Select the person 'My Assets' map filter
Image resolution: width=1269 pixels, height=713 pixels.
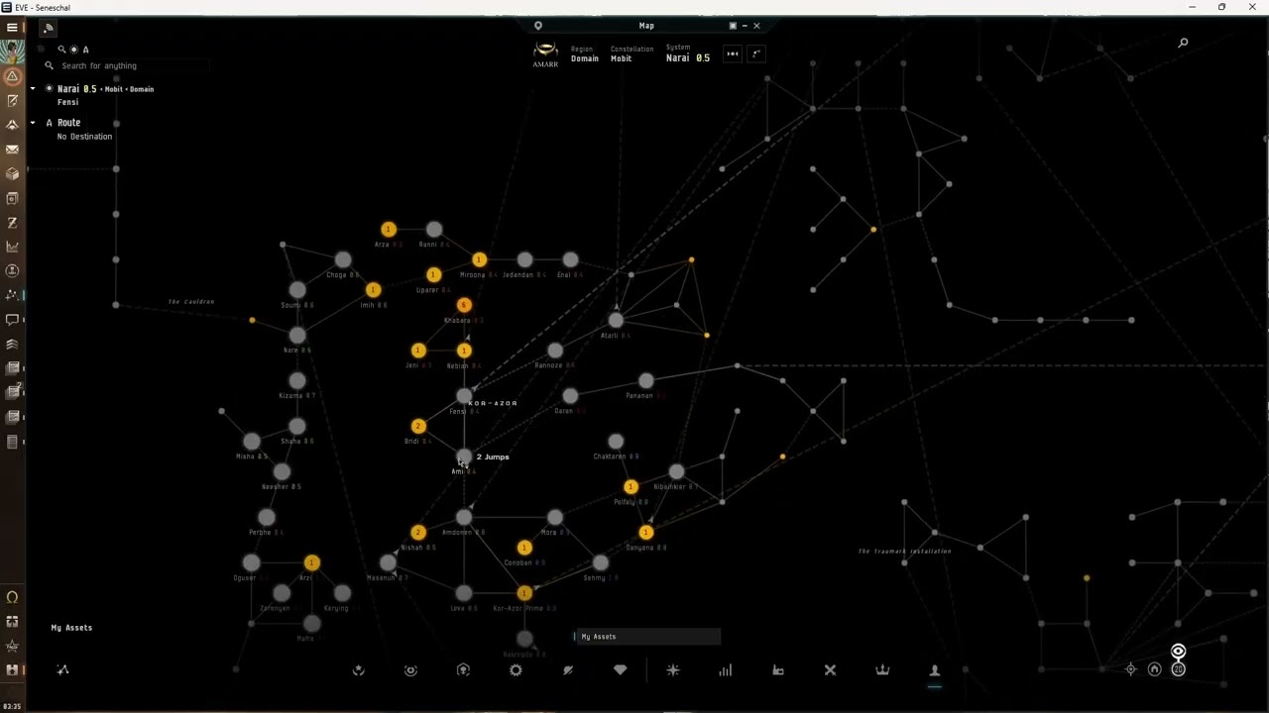pos(934,670)
